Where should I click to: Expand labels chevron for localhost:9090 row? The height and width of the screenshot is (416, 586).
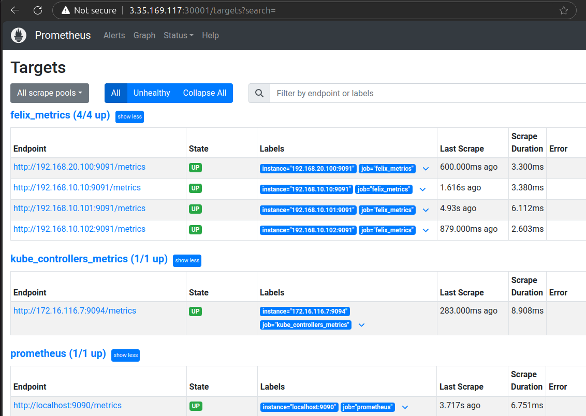pos(405,407)
